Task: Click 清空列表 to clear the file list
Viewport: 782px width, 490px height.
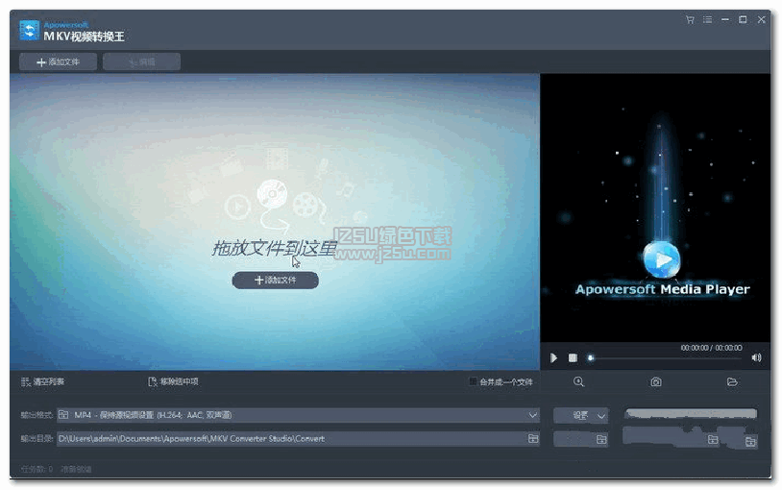Action: click(x=43, y=382)
